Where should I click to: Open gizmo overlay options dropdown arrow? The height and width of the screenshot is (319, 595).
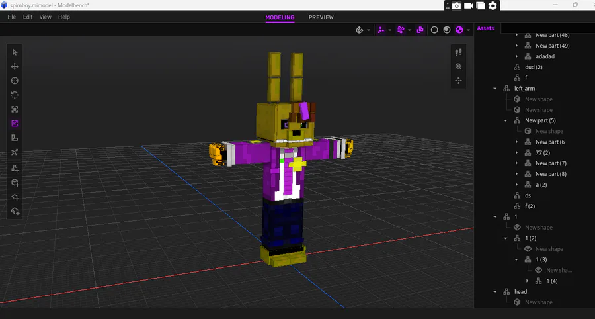(x=389, y=30)
